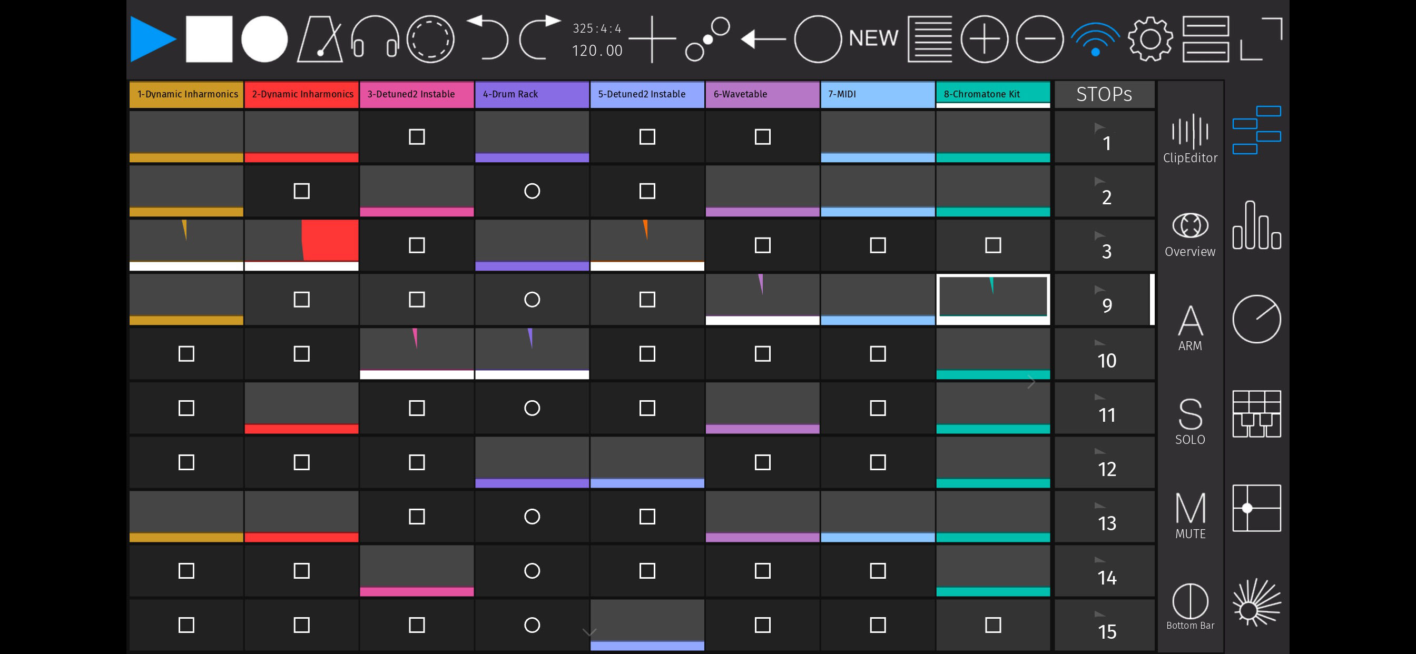Expand grid downward with bottom chevron
This screenshot has height=654, width=1416.
pyautogui.click(x=589, y=632)
